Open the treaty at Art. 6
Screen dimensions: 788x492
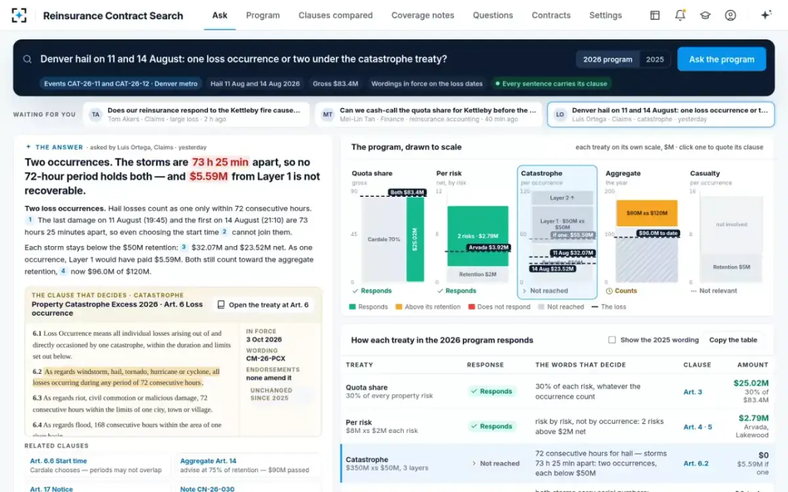tap(263, 305)
